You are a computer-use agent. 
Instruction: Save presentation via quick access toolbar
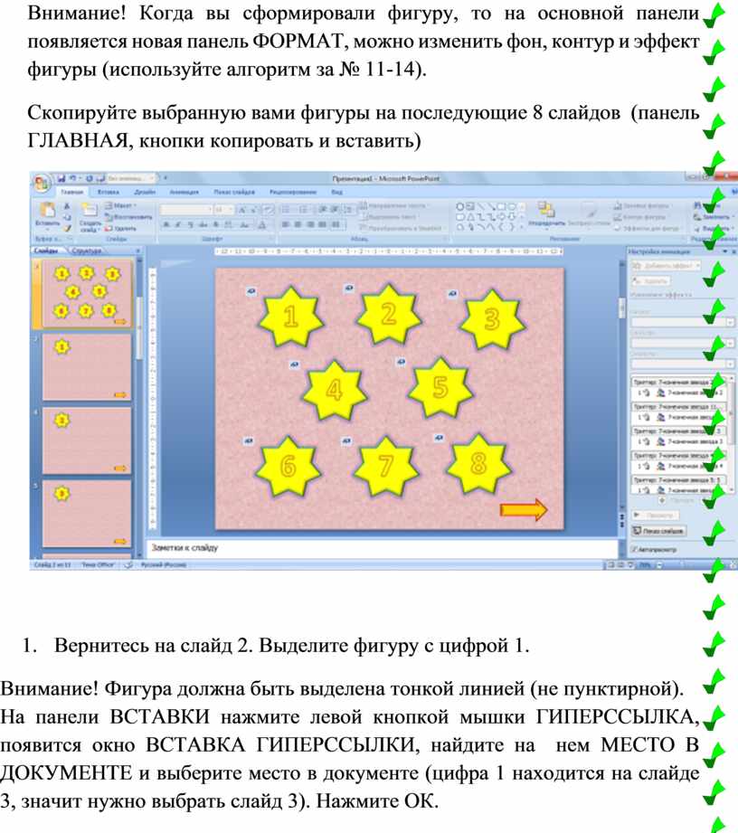[61, 178]
